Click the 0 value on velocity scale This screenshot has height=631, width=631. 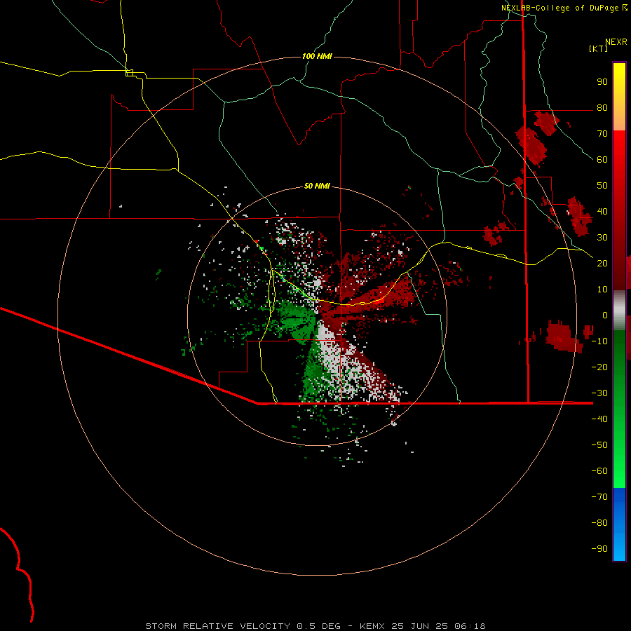(x=605, y=315)
